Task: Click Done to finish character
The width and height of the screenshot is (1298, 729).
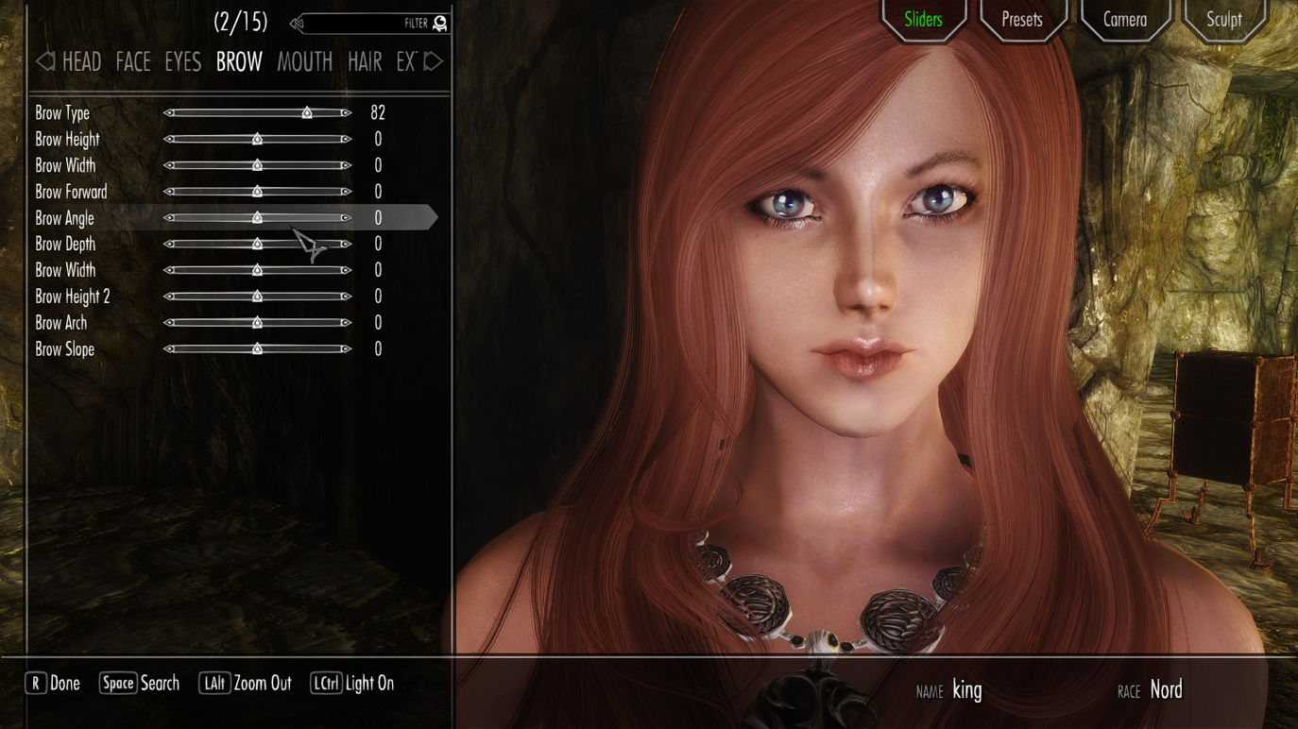Action: click(x=65, y=683)
